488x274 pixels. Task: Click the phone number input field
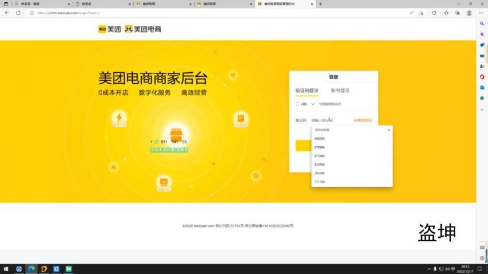[x=345, y=104]
